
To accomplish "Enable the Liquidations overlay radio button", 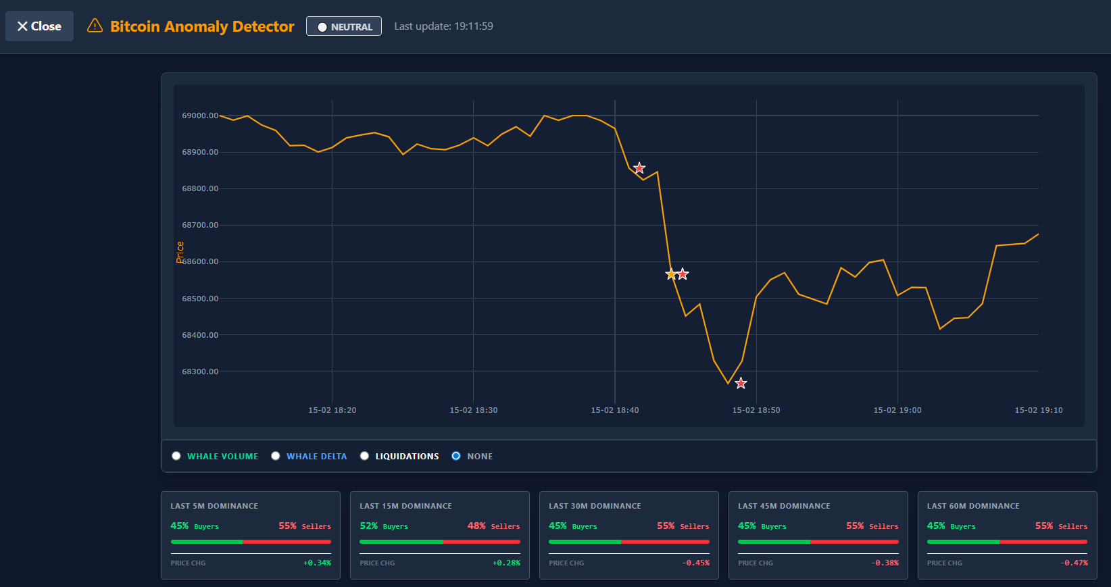I will tap(365, 456).
